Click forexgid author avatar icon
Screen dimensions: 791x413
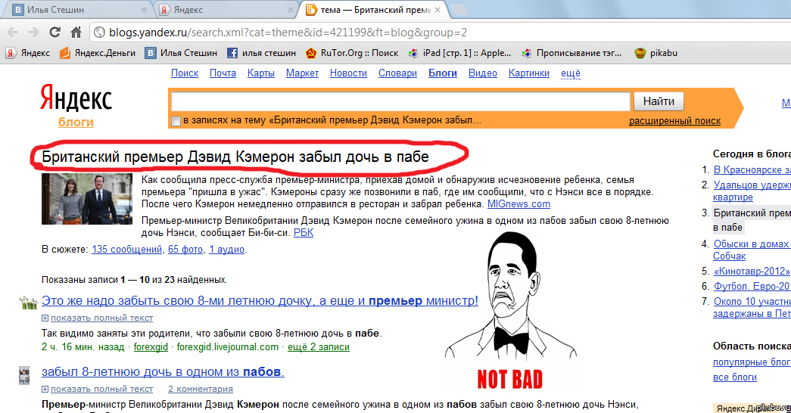click(28, 303)
